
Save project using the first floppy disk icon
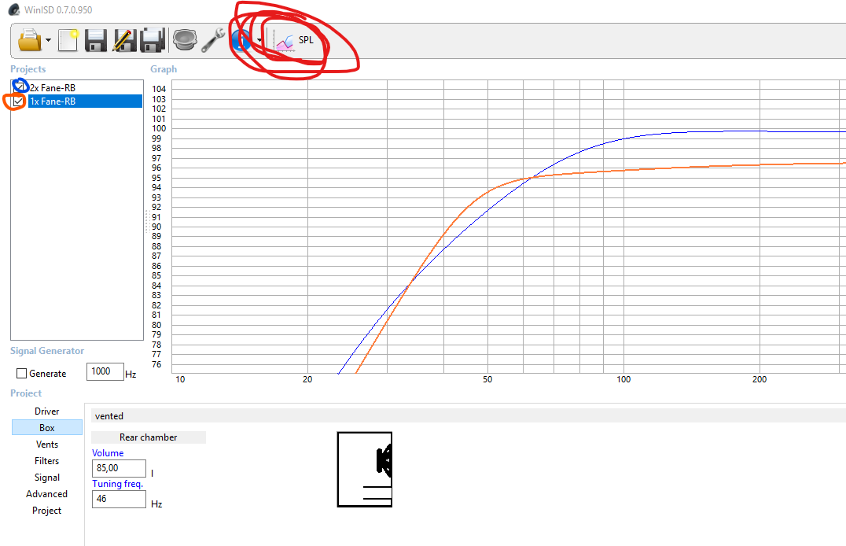(x=96, y=40)
